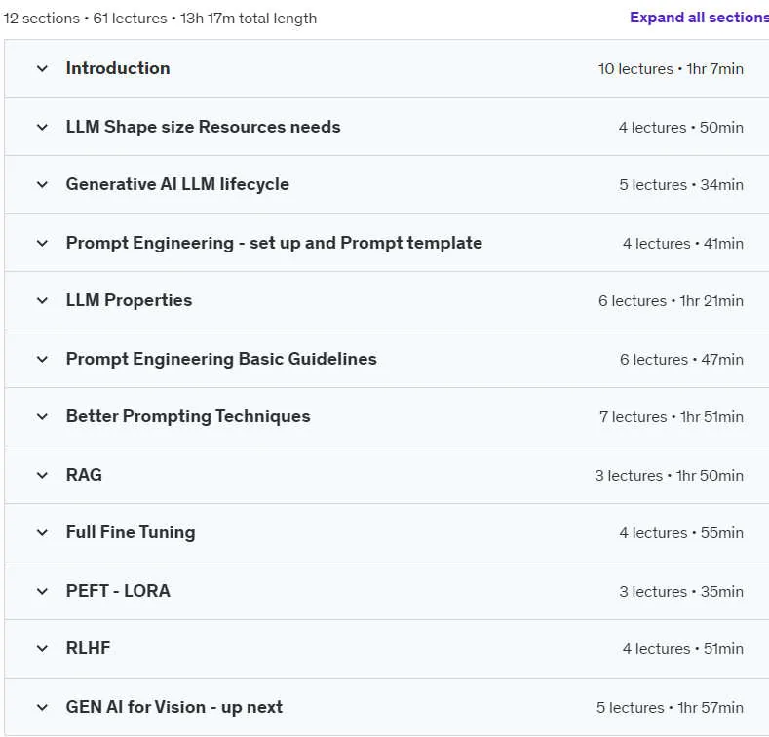This screenshot has height=737, width=769.
Task: Open the PEFT - LORA chevron icon
Action: [42, 592]
